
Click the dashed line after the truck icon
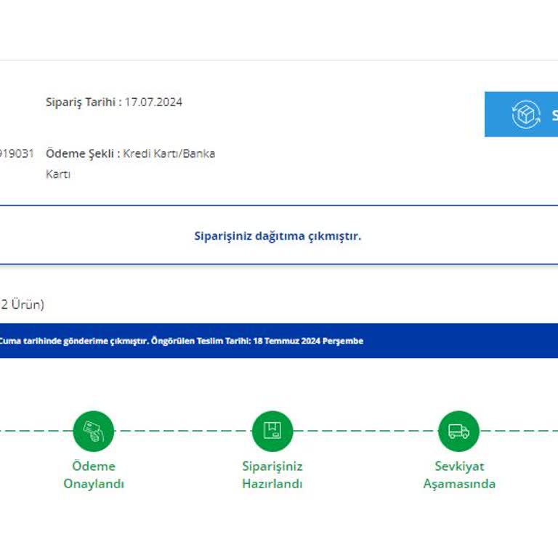click(519, 431)
